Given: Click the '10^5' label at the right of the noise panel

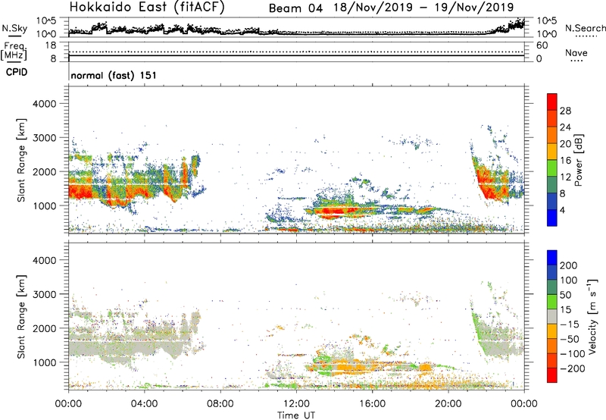Looking at the screenshot, I should 547,20.
